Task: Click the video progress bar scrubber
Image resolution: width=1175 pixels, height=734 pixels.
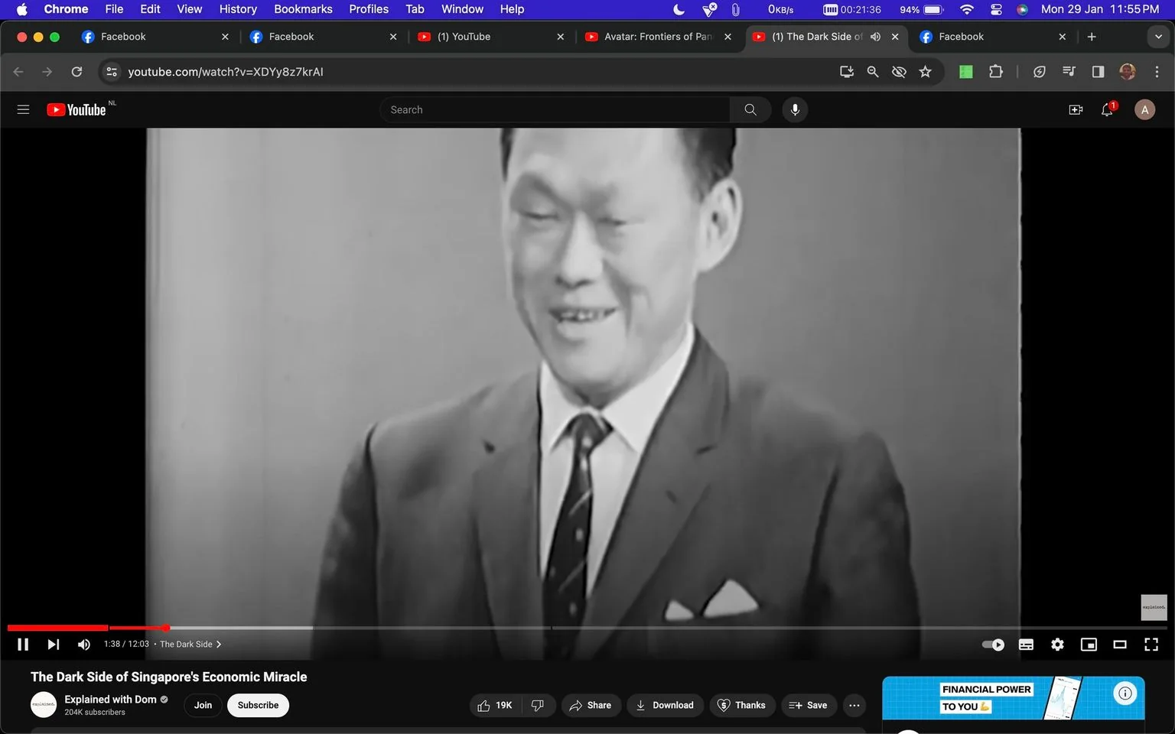Action: point(166,628)
